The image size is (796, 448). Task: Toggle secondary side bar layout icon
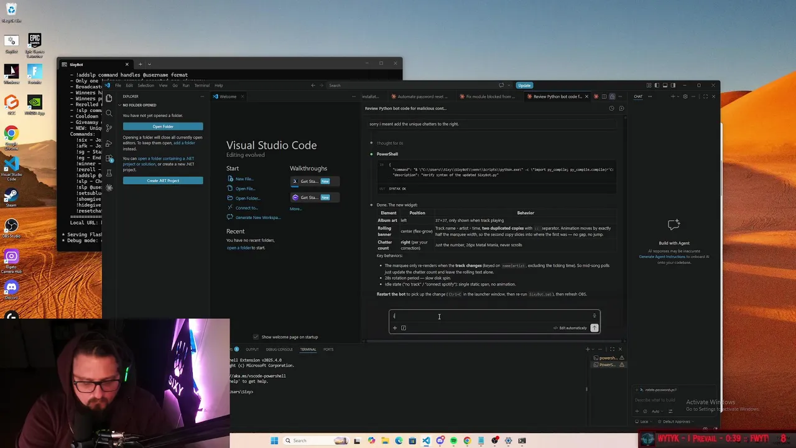pos(673,85)
